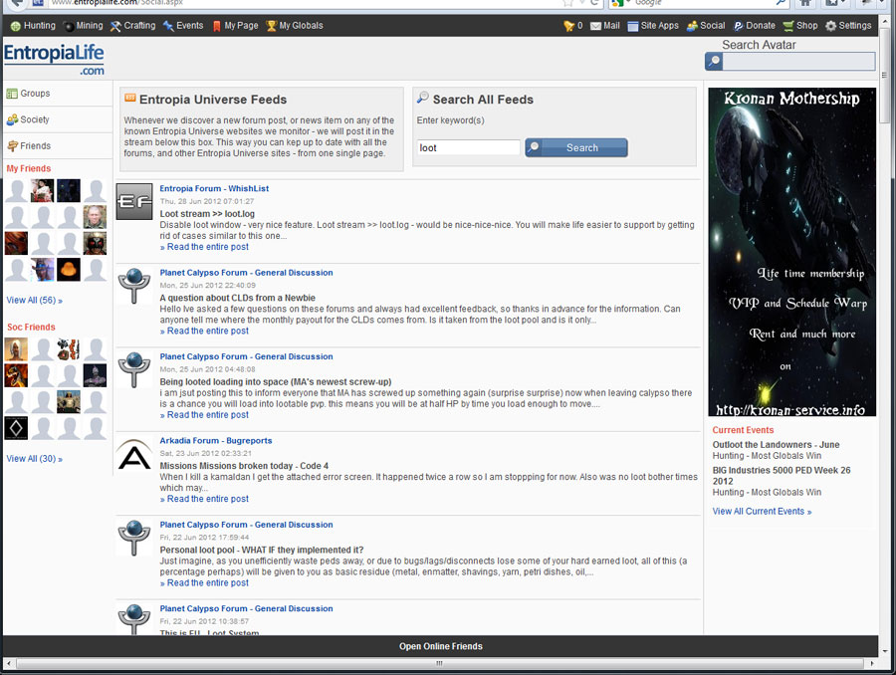Open My Globals

click(x=295, y=26)
